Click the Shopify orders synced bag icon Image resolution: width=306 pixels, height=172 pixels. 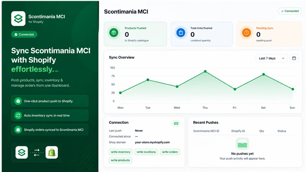click(x=18, y=130)
